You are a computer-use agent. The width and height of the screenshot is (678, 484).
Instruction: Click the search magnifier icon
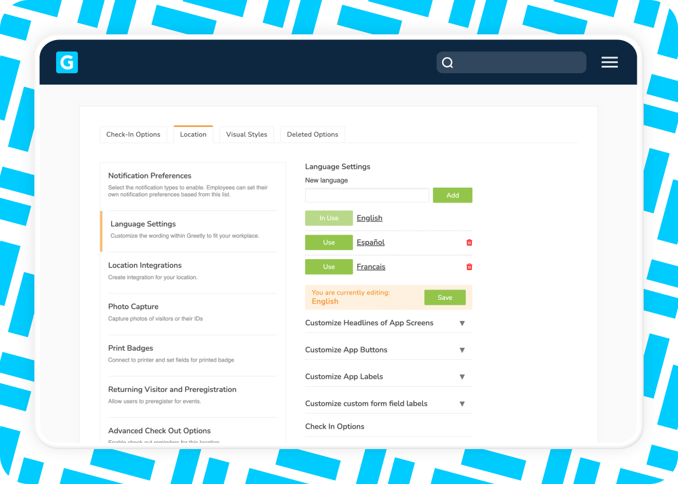[447, 62]
